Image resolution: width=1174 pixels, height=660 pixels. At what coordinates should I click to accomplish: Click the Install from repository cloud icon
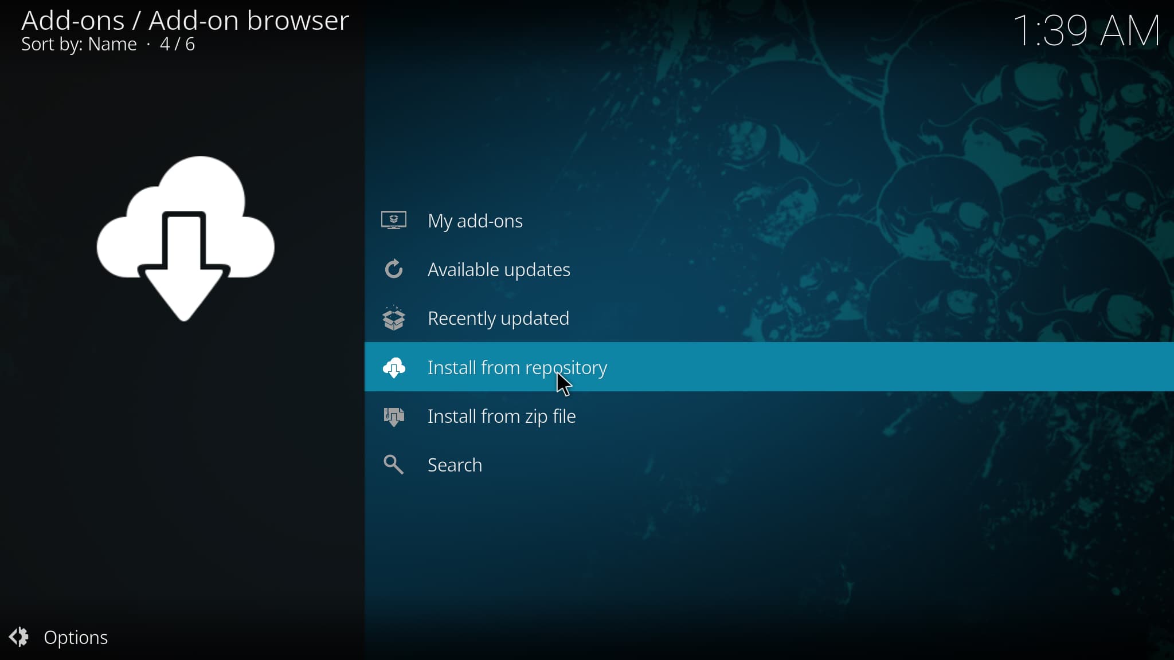coord(394,367)
